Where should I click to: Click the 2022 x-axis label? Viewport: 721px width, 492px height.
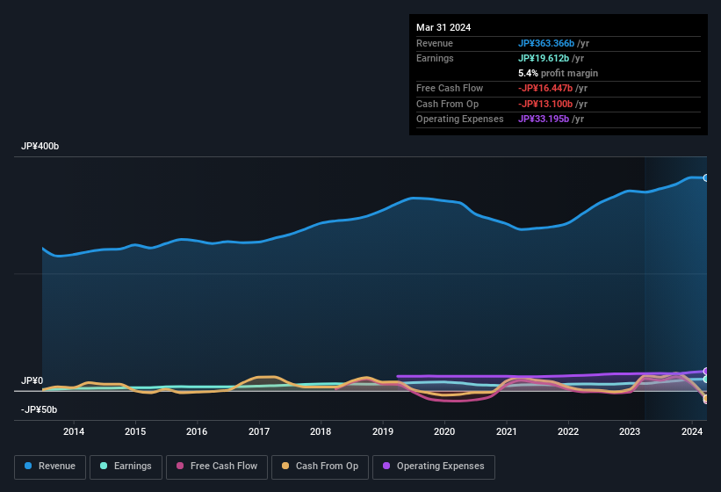pos(568,431)
